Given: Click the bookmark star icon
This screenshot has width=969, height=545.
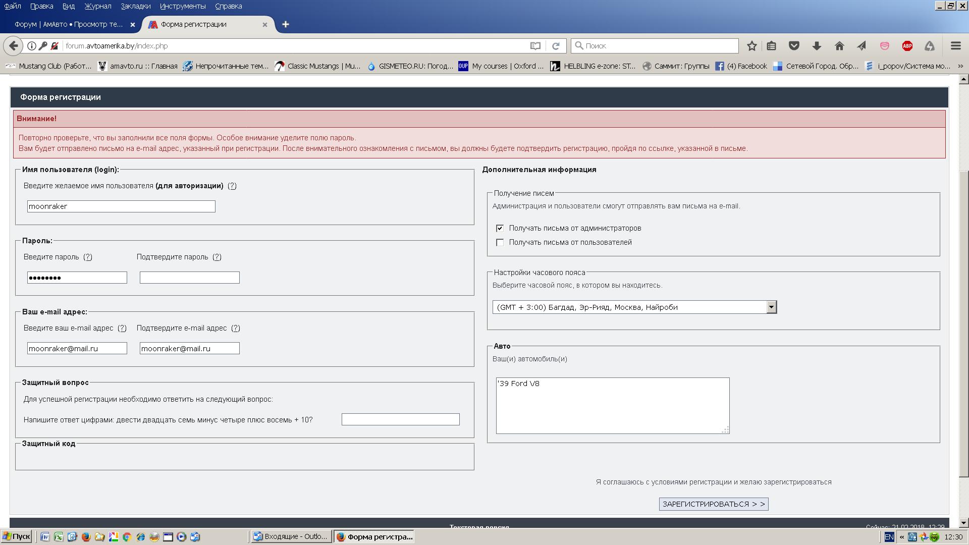Looking at the screenshot, I should [751, 46].
